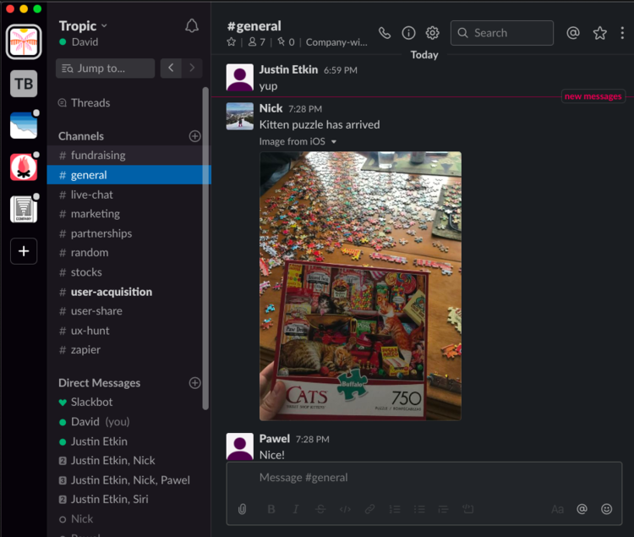
Task: Open the zapier channel
Action: tap(128, 350)
